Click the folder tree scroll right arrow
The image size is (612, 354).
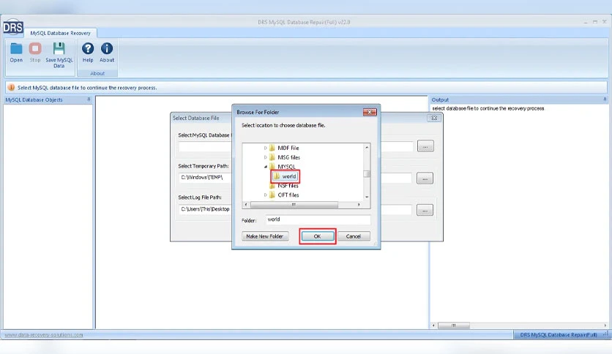pyautogui.click(x=359, y=204)
